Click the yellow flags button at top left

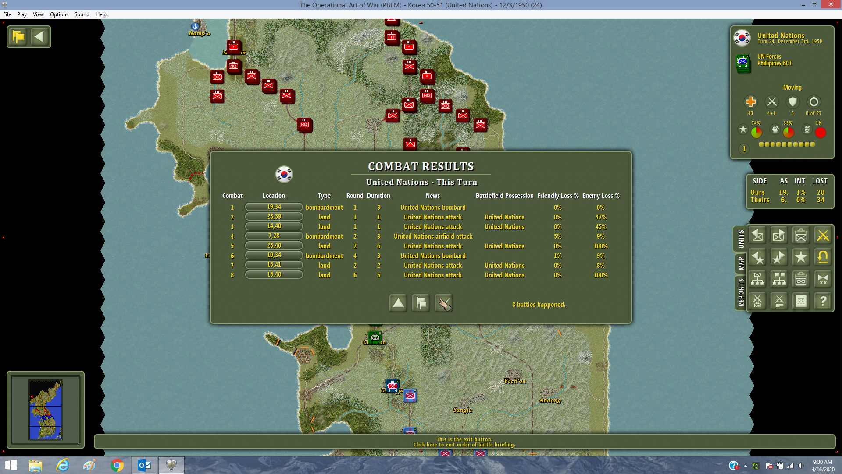(18, 37)
